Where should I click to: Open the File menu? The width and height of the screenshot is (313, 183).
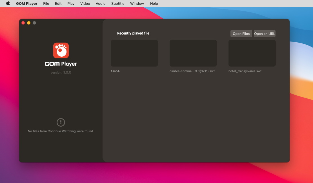pos(46,3)
